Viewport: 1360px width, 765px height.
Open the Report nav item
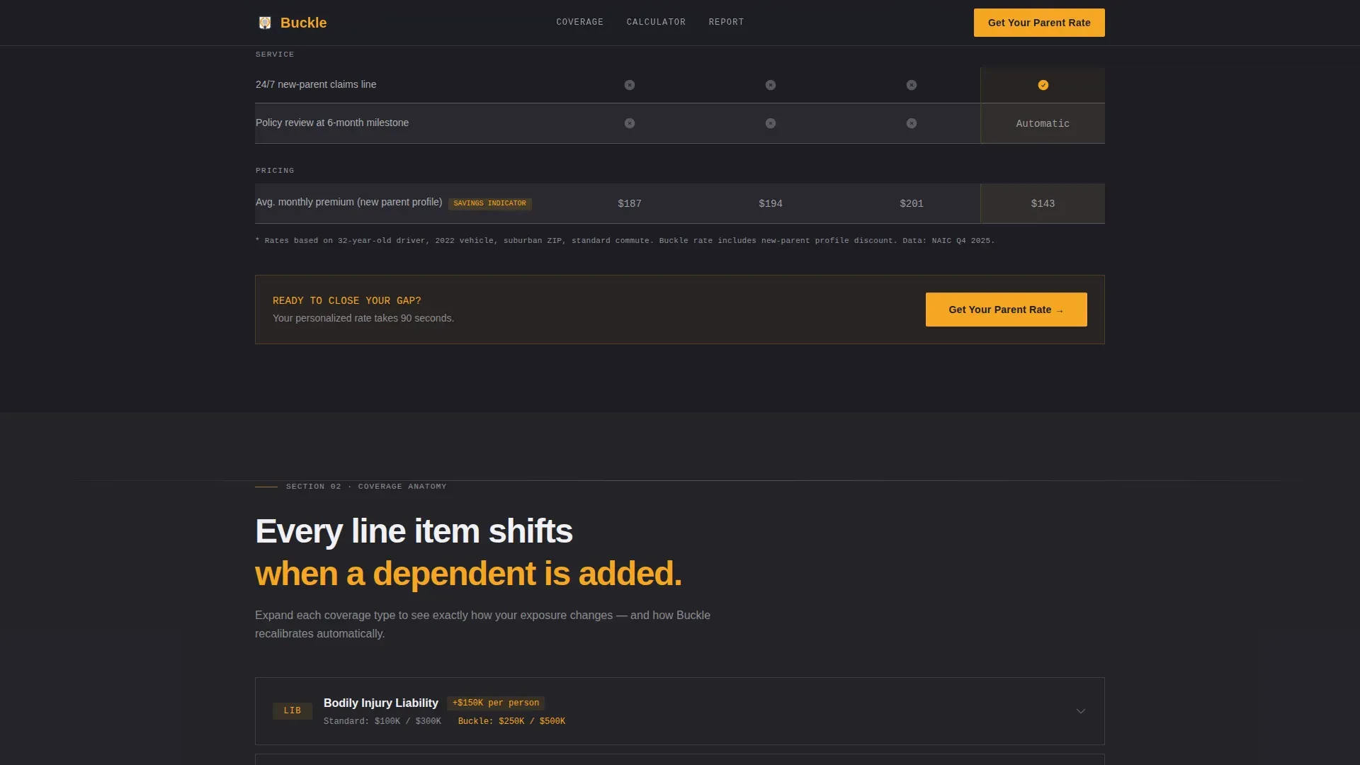(x=726, y=22)
